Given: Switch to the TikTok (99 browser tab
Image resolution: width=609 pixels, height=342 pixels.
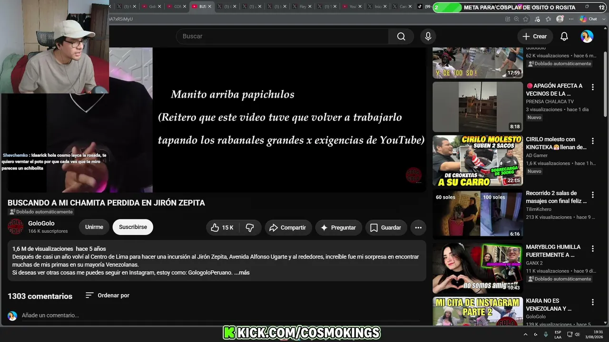Looking at the screenshot, I should coord(424,7).
